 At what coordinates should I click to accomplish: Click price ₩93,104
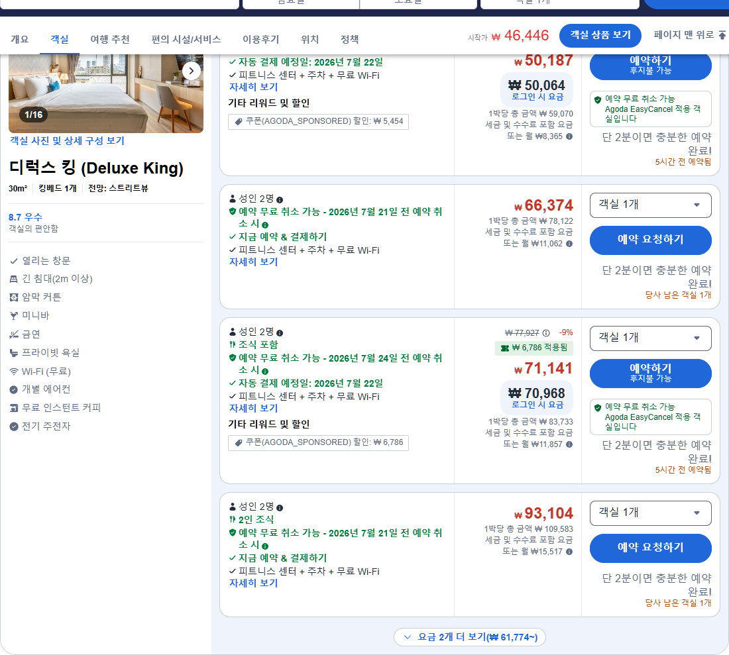click(x=543, y=513)
